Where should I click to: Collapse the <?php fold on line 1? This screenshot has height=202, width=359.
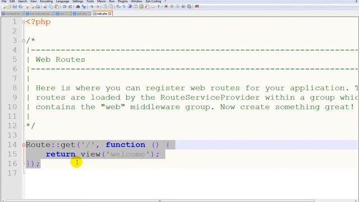tap(24, 22)
